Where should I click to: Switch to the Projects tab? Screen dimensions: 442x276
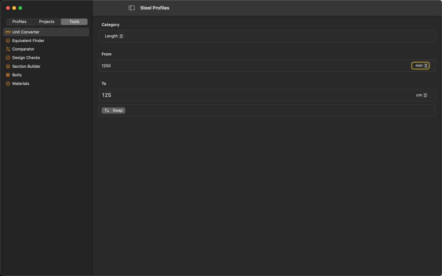click(47, 21)
